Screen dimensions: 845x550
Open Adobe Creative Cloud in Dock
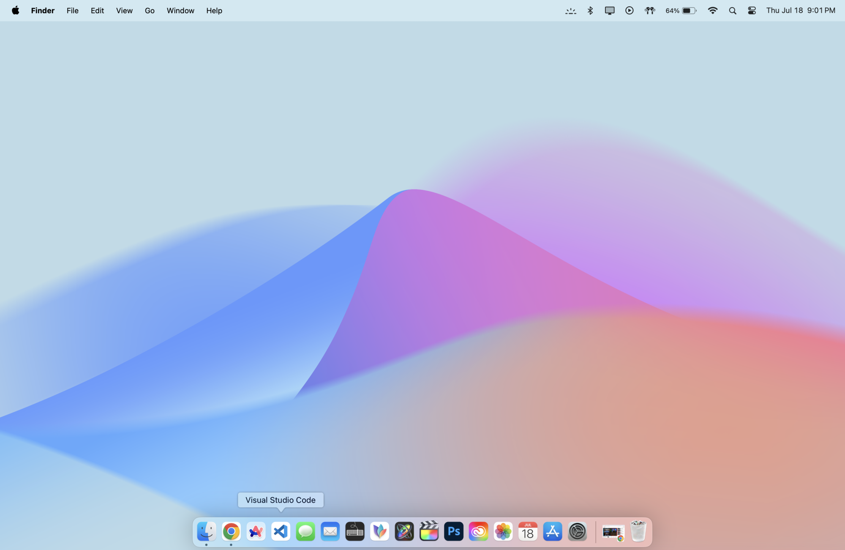[x=478, y=531]
